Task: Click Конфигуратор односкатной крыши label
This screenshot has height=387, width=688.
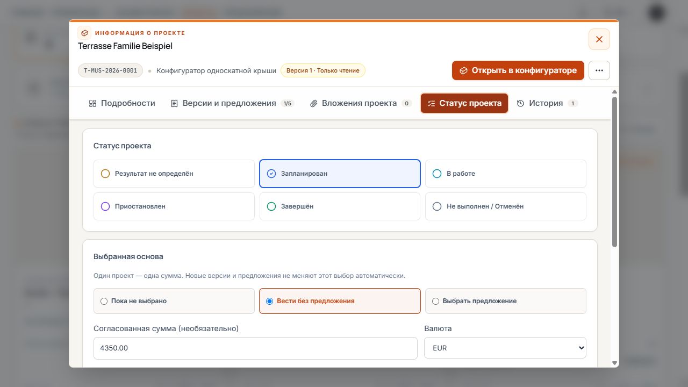Action: (216, 70)
